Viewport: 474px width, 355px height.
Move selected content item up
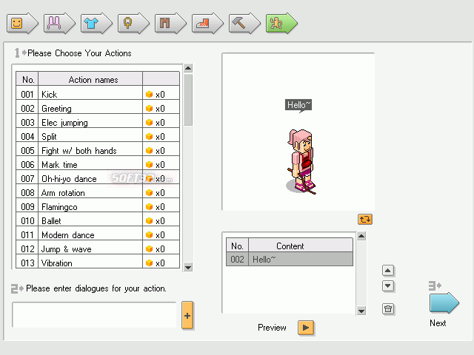pyautogui.click(x=388, y=271)
